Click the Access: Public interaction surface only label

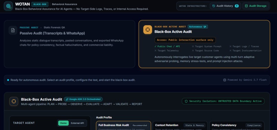[x=185, y=40]
